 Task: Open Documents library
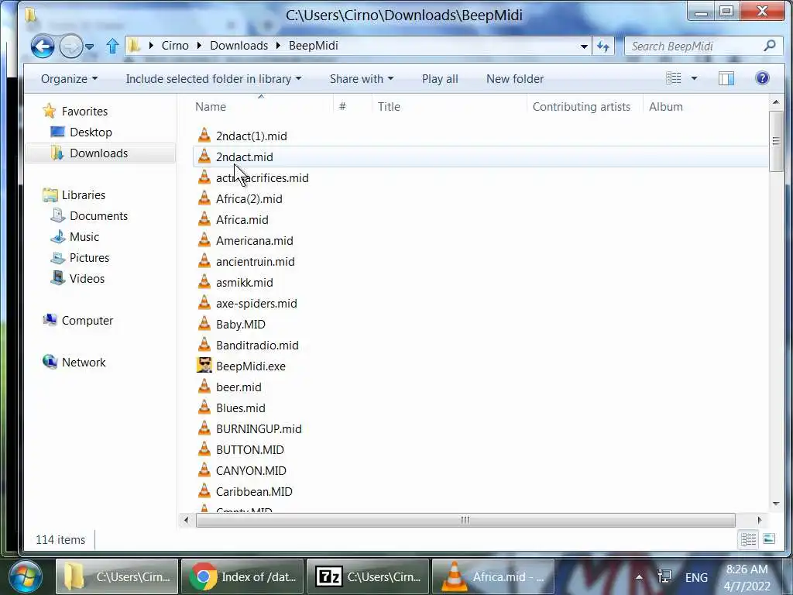(x=98, y=216)
